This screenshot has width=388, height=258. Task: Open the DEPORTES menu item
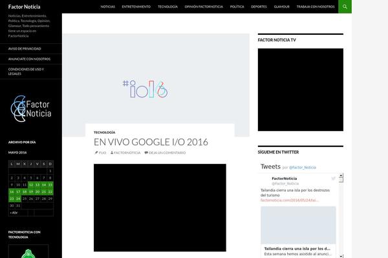click(259, 6)
